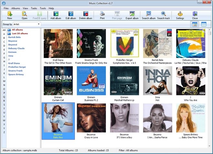The image size is (213, 154).
Task: Open a collection with the Open icon
Action: 25,15
